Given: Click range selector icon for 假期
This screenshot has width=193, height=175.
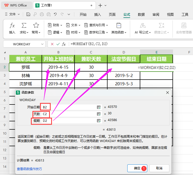Looking at the screenshot, I should click(99, 121).
